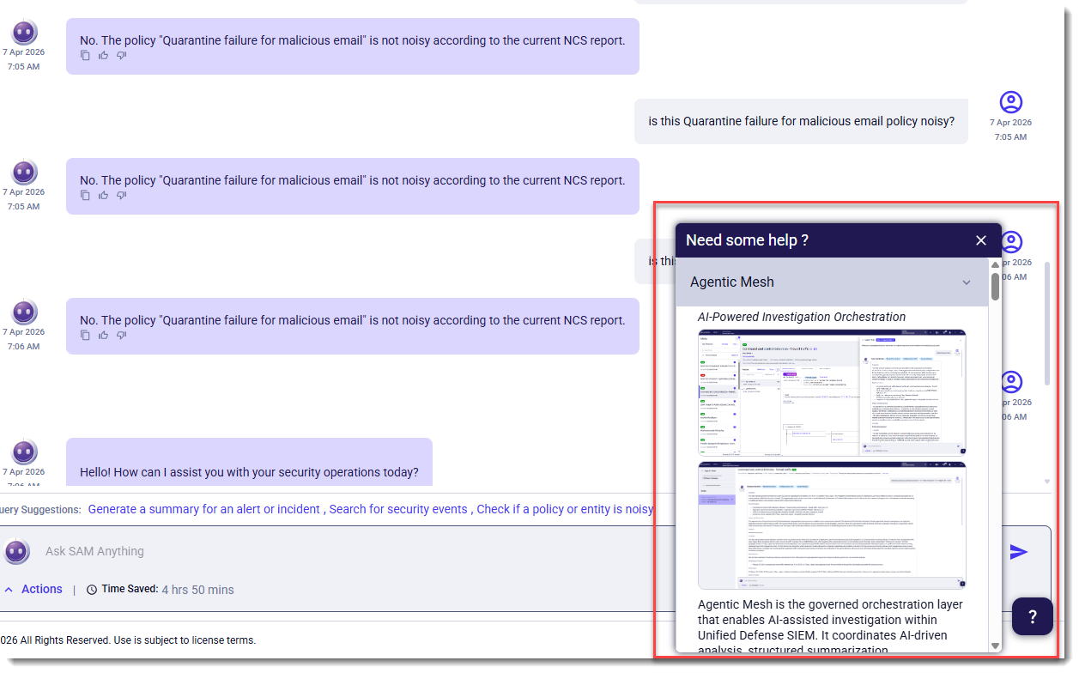The width and height of the screenshot is (1079, 673).
Task: Click thumbs up on the topmost bot reply
Action: pos(103,56)
